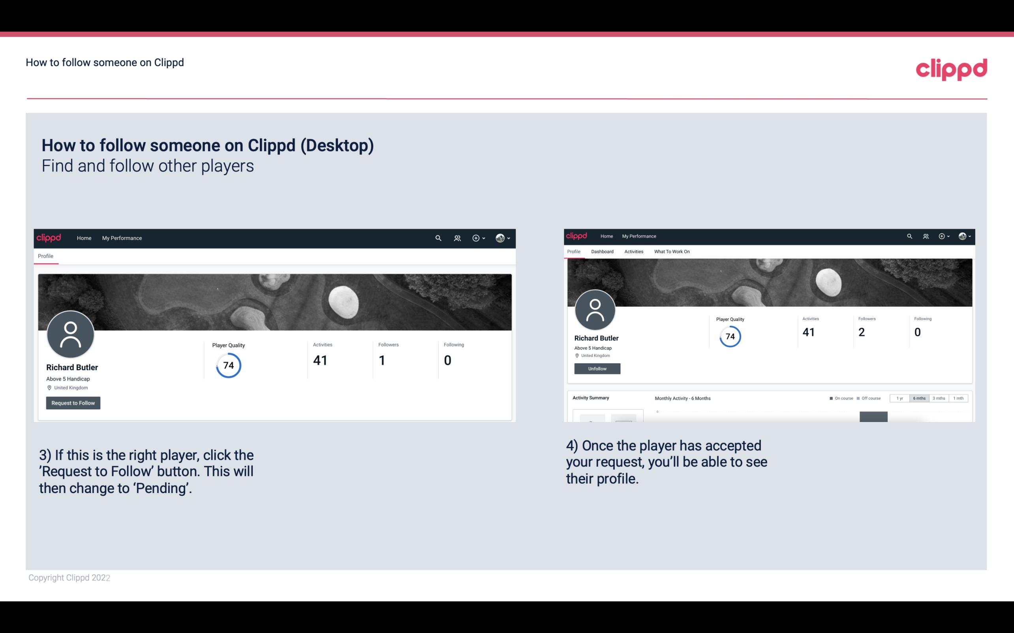Toggle the '6 mths' activity time filter
Viewport: 1014px width, 633px height.
pos(919,398)
